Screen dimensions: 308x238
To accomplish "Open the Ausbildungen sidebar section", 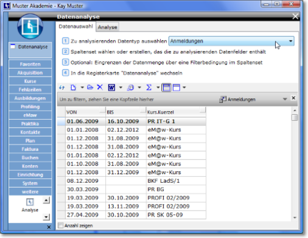I will pyautogui.click(x=30, y=98).
